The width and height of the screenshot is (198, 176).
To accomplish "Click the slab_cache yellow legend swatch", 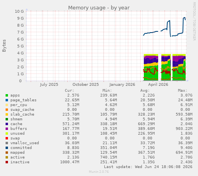I will click(x=7, y=114).
